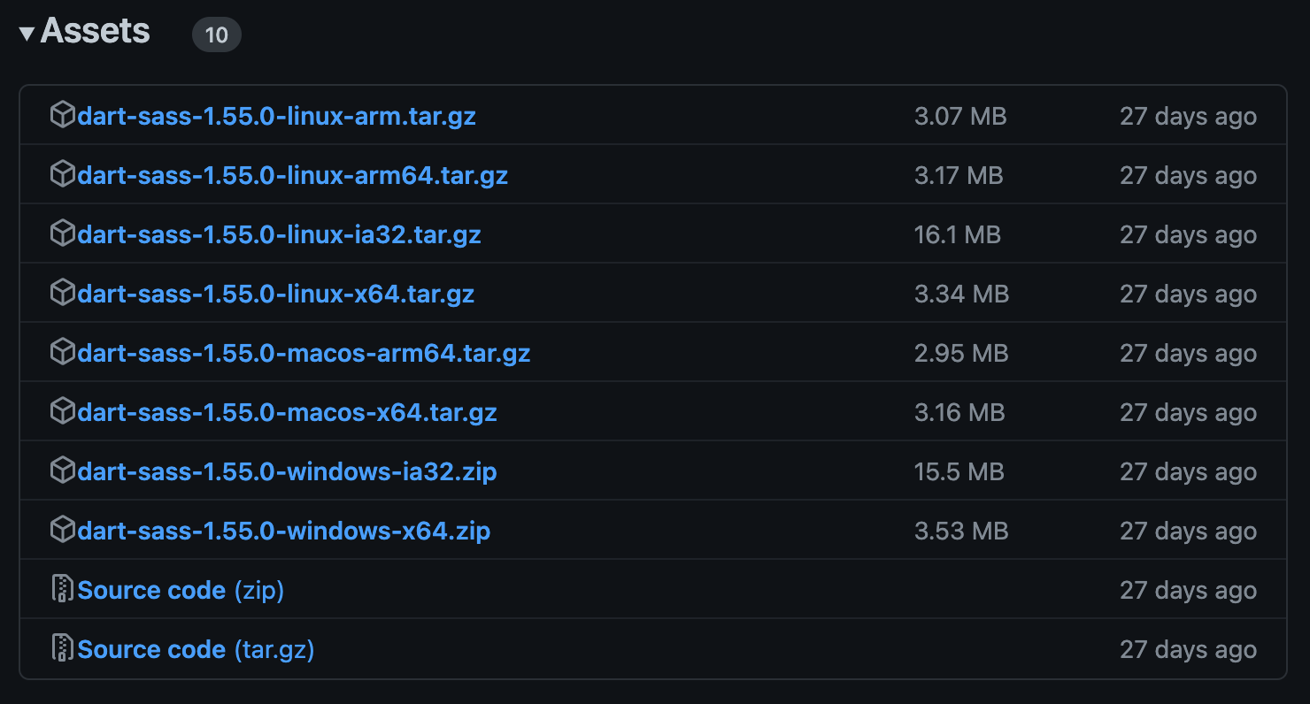Click the Source code (tar.gz) link
The height and width of the screenshot is (704, 1310).
click(152, 648)
